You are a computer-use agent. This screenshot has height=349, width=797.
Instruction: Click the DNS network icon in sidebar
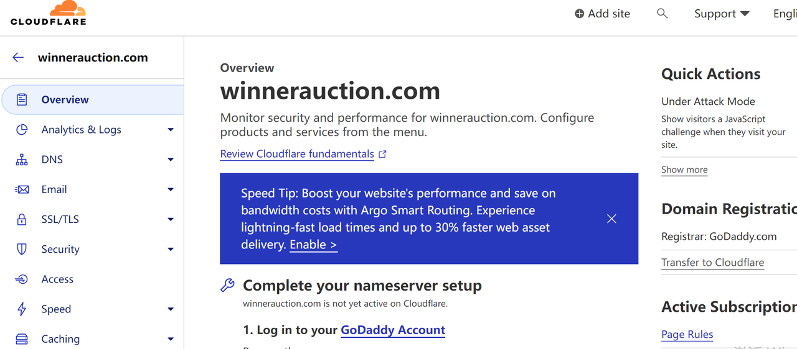[x=22, y=160]
